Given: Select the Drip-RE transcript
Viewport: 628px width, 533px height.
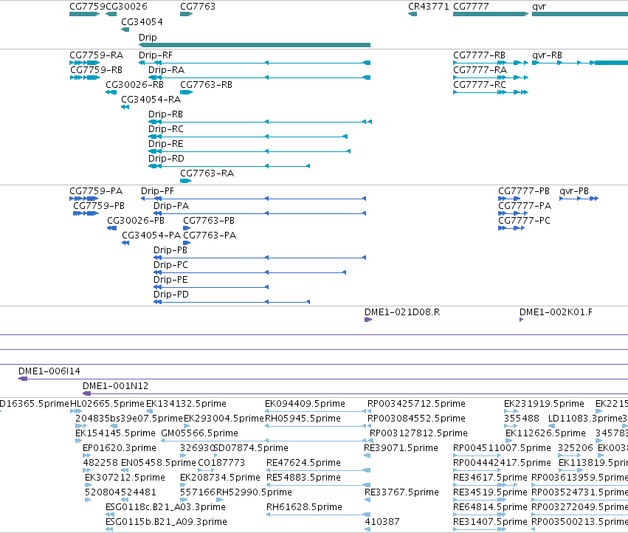Looking at the screenshot, I should (249, 151).
